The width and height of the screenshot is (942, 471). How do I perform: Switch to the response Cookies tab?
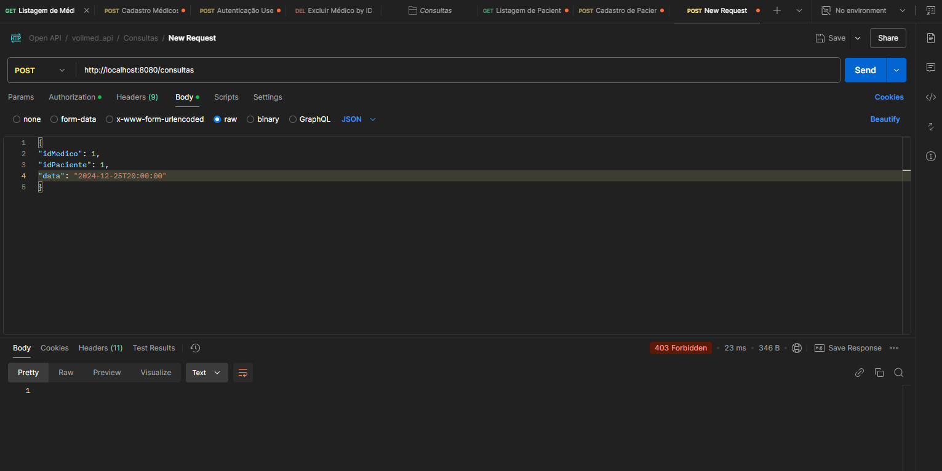pos(55,348)
